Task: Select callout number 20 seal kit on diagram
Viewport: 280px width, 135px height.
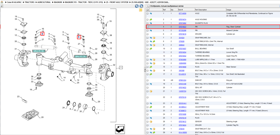Action: [42, 117]
